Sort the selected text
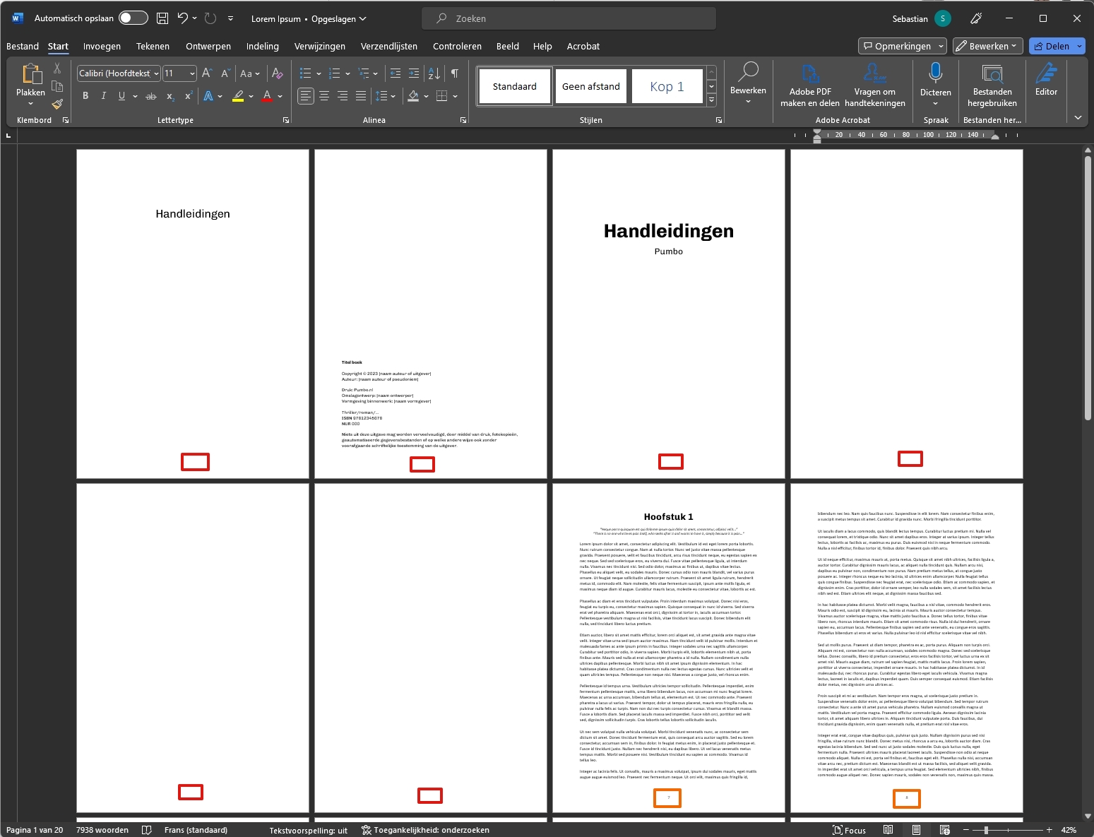 (434, 73)
